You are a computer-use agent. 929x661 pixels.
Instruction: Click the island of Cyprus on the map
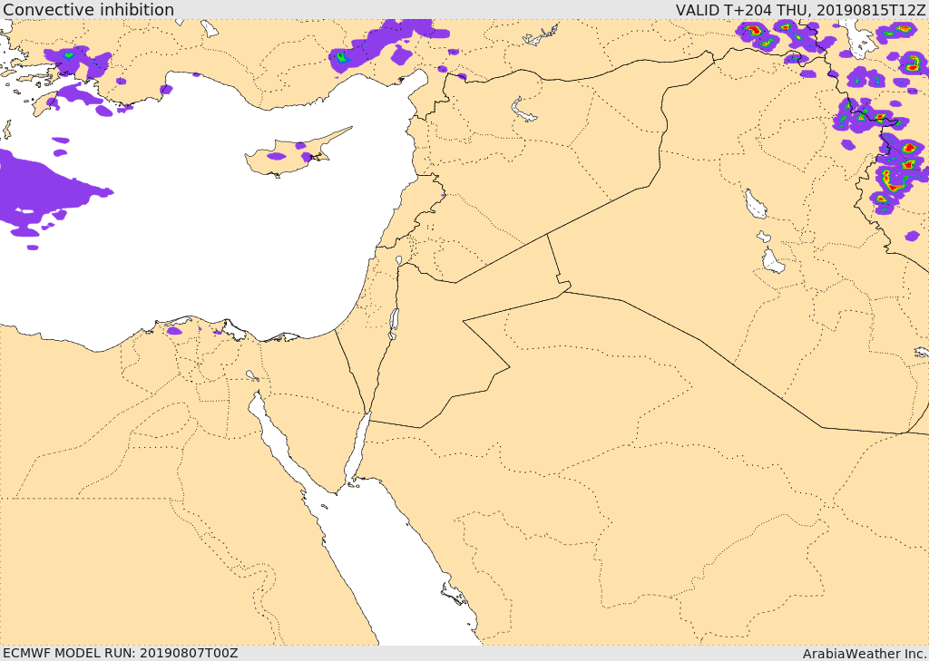click(x=290, y=155)
